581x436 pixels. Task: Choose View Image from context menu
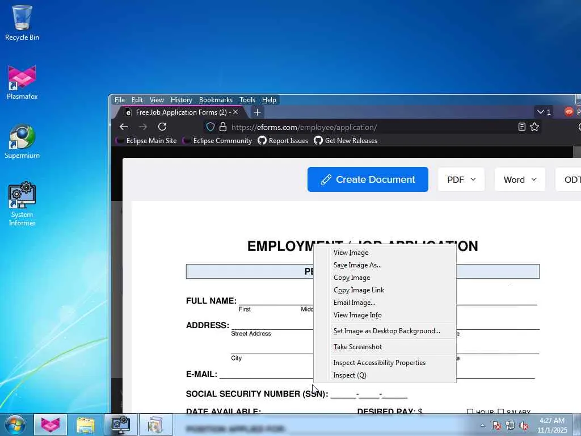385,253
